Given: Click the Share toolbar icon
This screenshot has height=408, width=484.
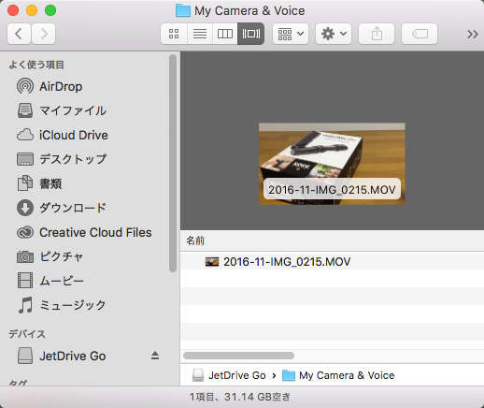Looking at the screenshot, I should [x=377, y=34].
